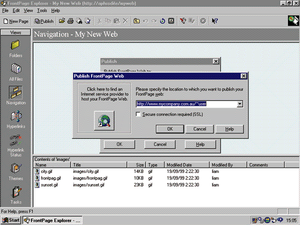Enable Secure connection required (SSL) checkbox

[x=139, y=114]
